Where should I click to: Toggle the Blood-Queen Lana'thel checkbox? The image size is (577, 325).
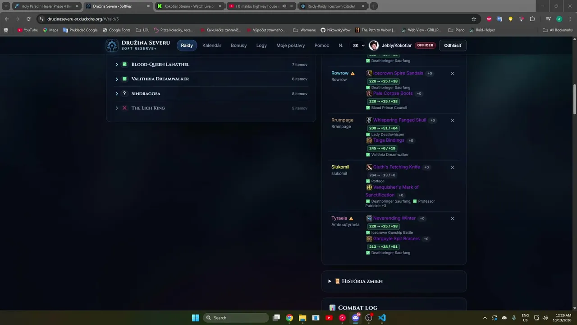[124, 65]
